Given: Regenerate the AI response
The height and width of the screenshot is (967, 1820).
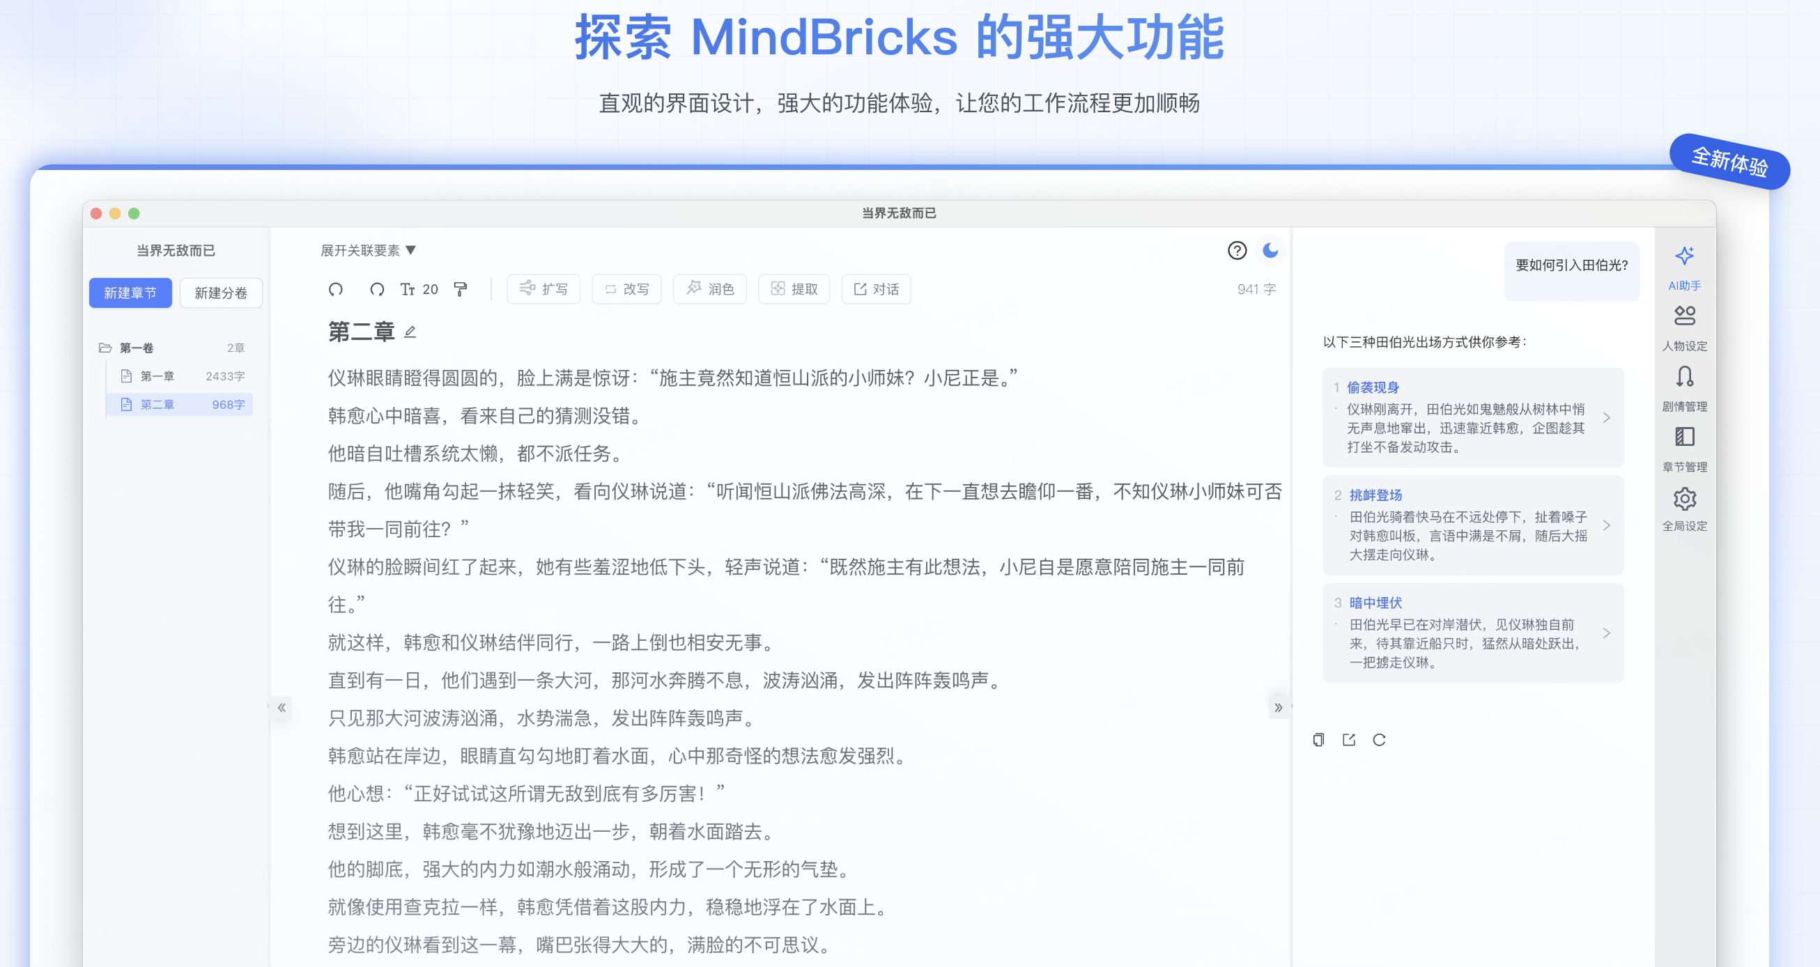Looking at the screenshot, I should coord(1379,740).
